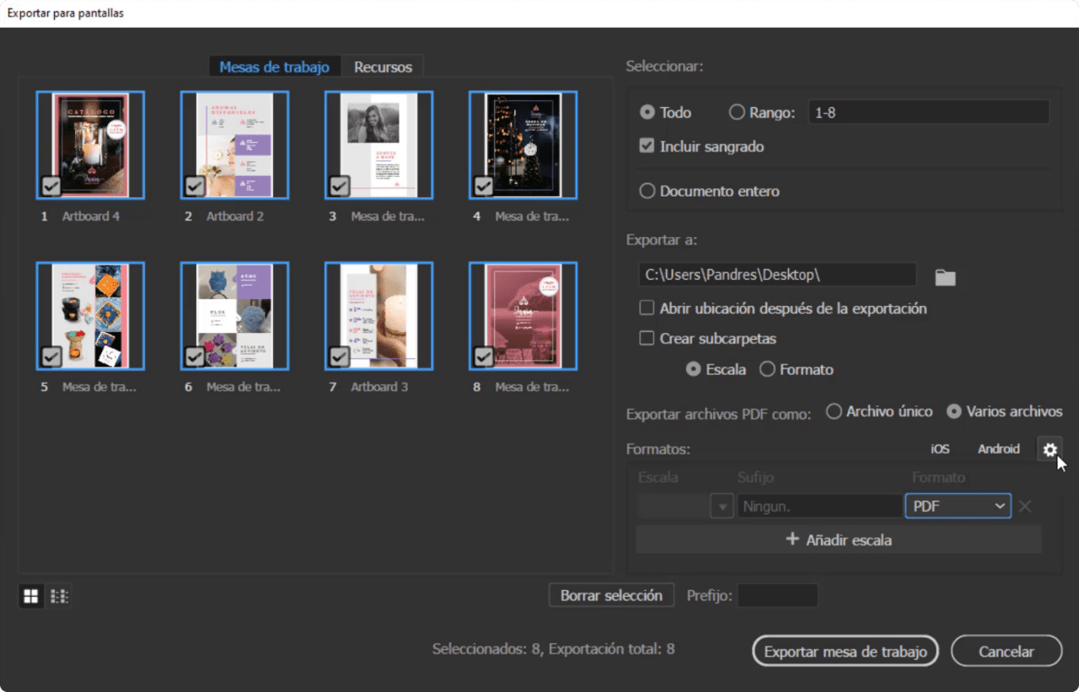Uncheck the Artboard 4 thumbnail checkmark
The image size is (1079, 692).
[50, 185]
